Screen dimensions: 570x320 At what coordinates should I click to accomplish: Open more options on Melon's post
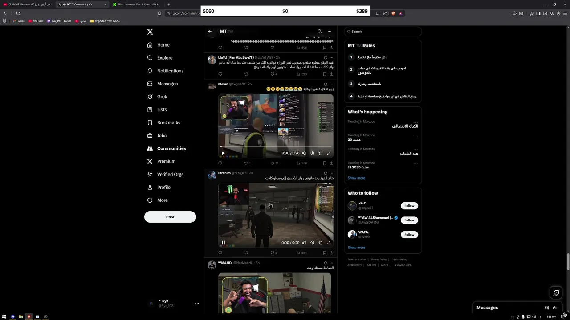(331, 84)
